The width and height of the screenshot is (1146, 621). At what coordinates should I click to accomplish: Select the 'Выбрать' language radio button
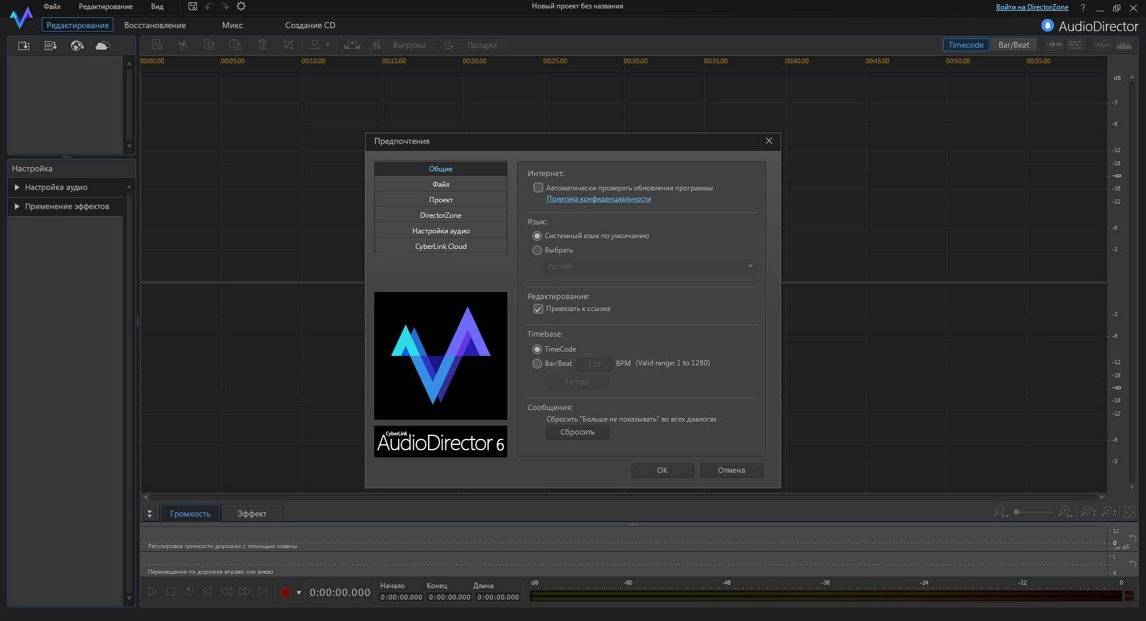[x=537, y=250]
